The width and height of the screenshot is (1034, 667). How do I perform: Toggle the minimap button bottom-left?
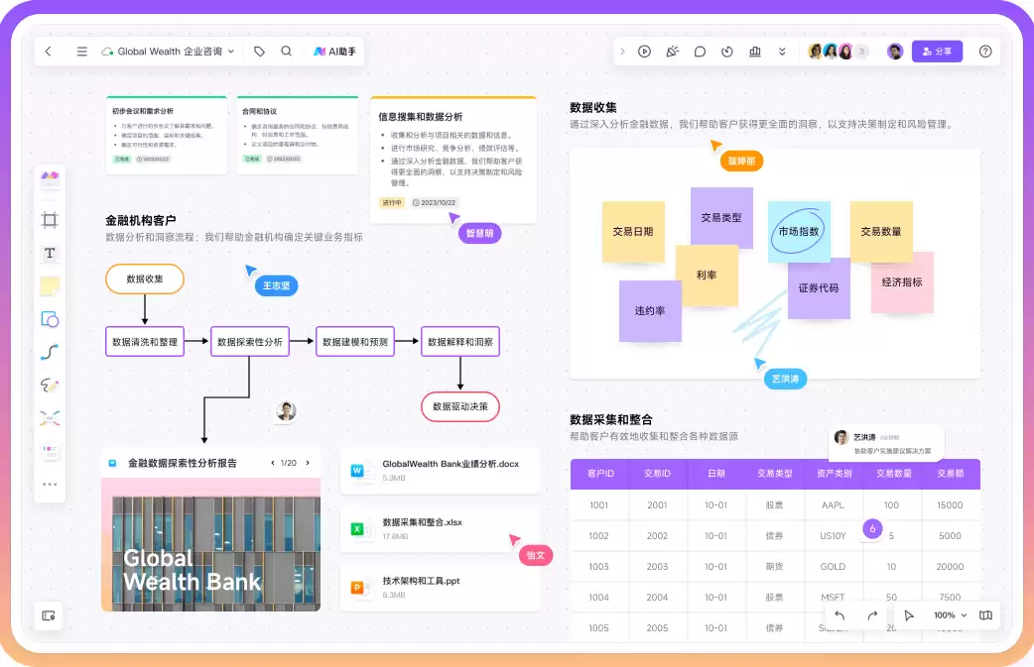tap(49, 615)
